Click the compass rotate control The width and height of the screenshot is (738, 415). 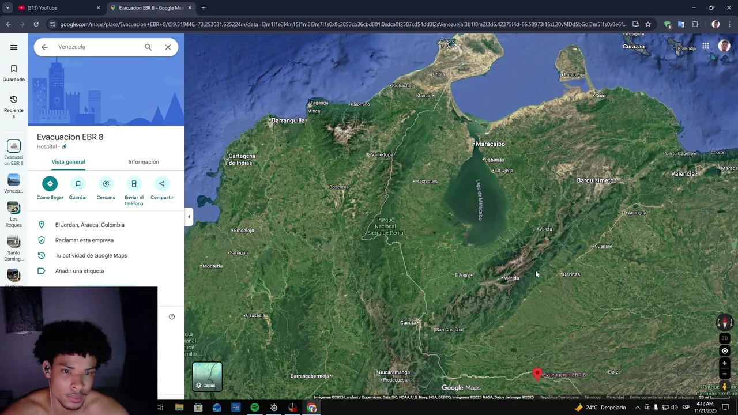pos(725,323)
